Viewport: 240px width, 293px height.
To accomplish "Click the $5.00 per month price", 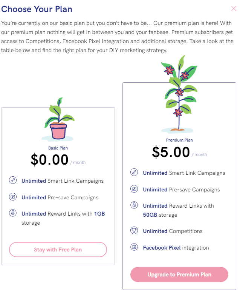I will point(179,152).
